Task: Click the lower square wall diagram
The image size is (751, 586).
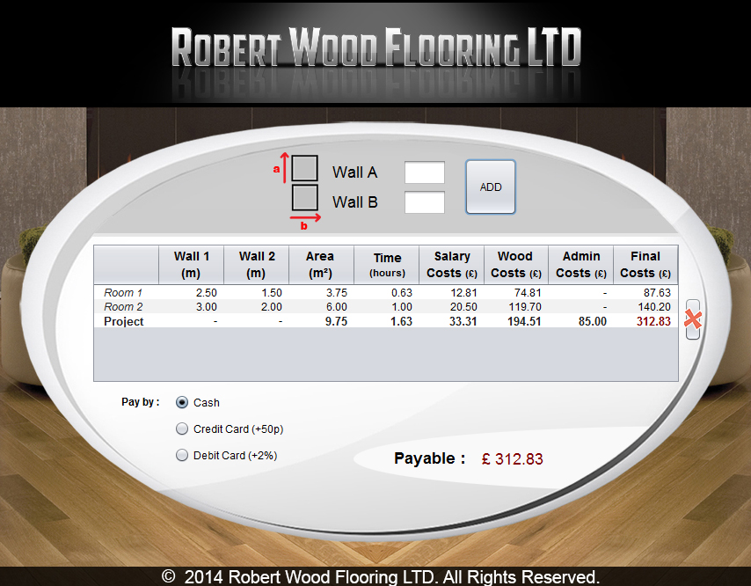Action: tap(304, 197)
